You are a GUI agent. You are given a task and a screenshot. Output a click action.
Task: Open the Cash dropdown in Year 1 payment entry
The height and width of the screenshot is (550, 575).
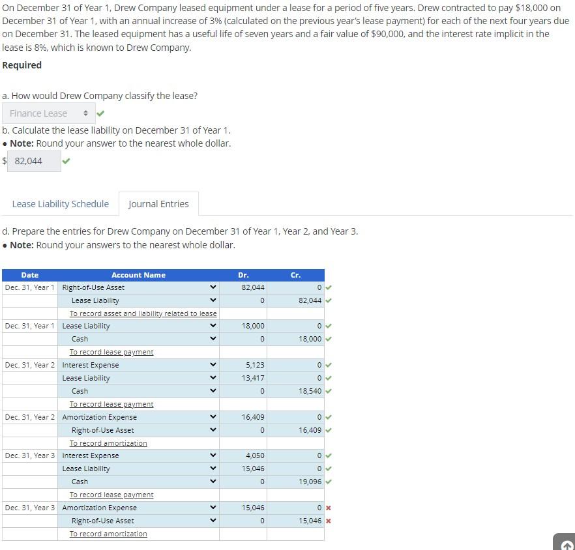[x=213, y=339]
